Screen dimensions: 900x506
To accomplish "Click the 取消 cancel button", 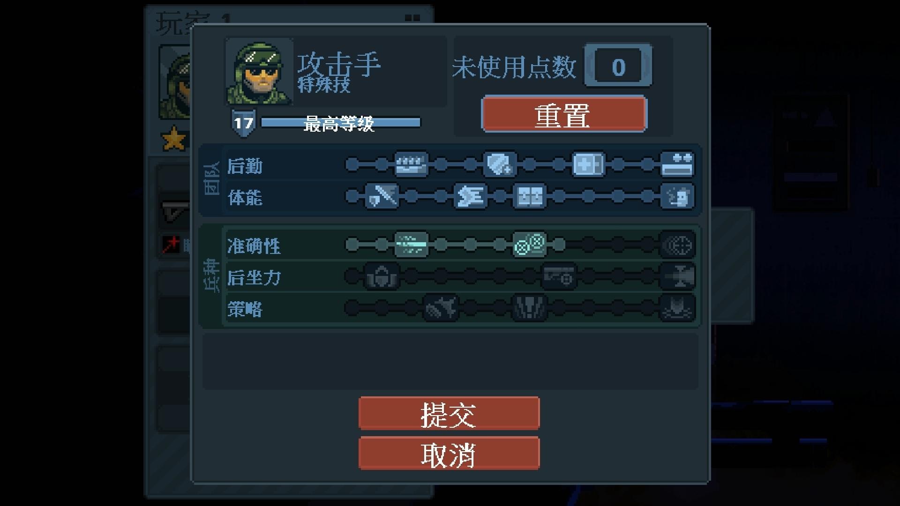I will (x=449, y=453).
